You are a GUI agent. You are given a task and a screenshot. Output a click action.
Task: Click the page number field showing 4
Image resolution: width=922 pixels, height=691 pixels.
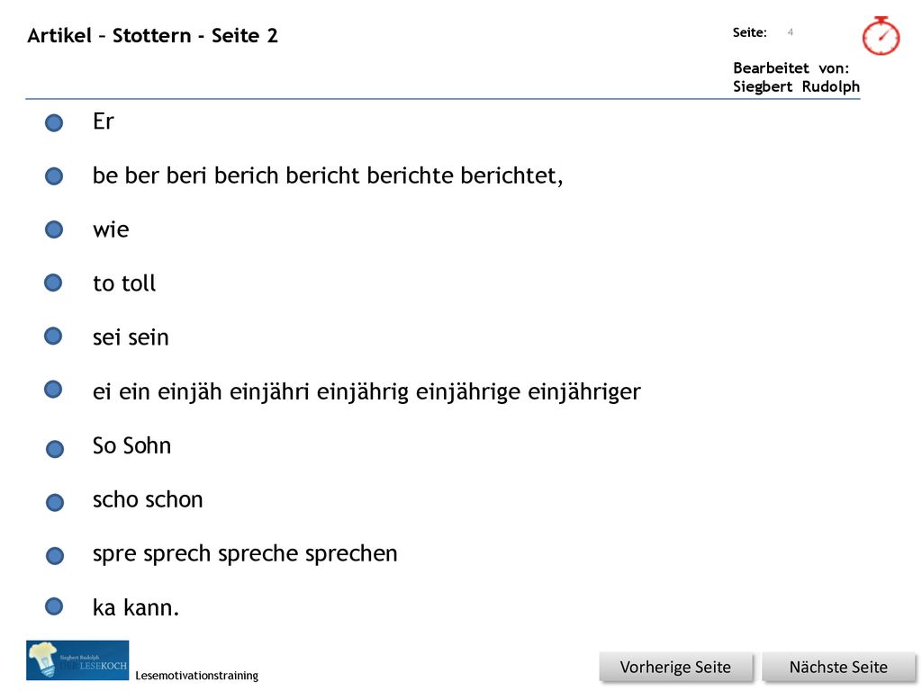(x=791, y=32)
